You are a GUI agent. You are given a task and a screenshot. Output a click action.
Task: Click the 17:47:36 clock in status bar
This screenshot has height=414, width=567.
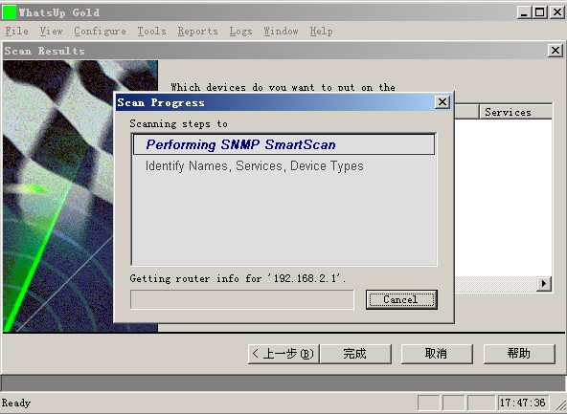tap(523, 403)
